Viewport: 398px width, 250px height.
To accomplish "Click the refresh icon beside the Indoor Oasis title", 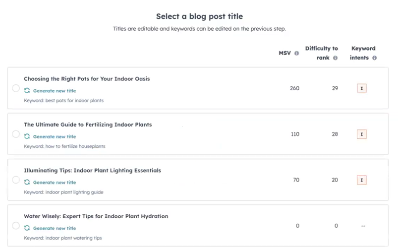I will 27,91.
